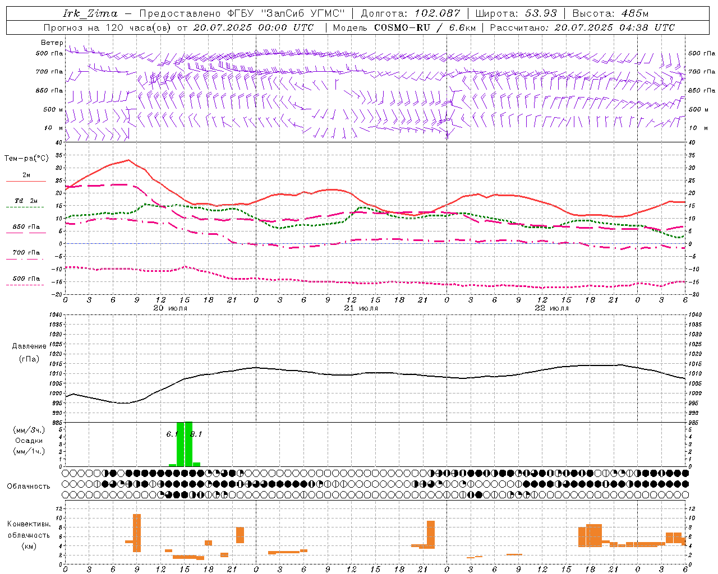Click the Конвективн. облачность label

(29, 530)
